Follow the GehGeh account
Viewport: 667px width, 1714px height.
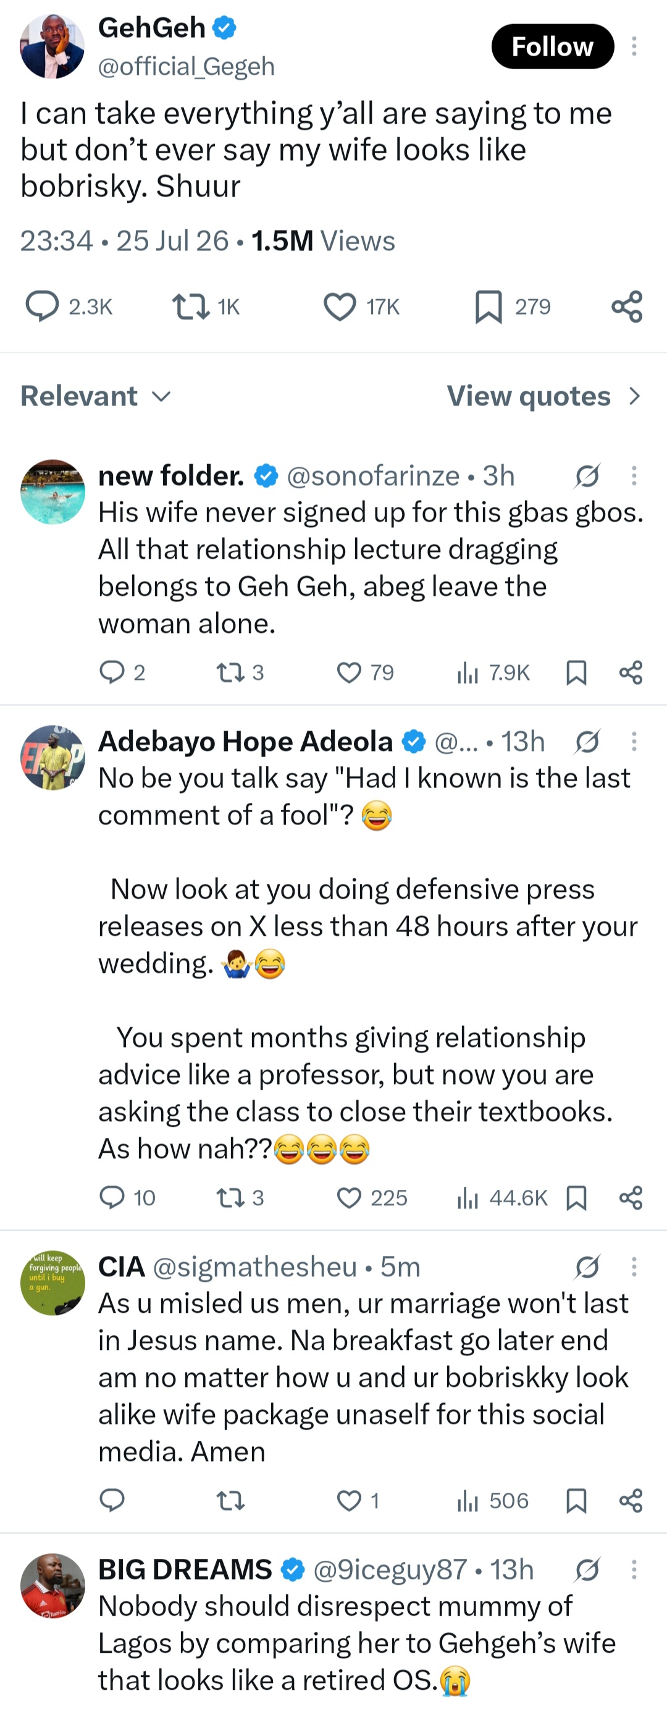[552, 46]
